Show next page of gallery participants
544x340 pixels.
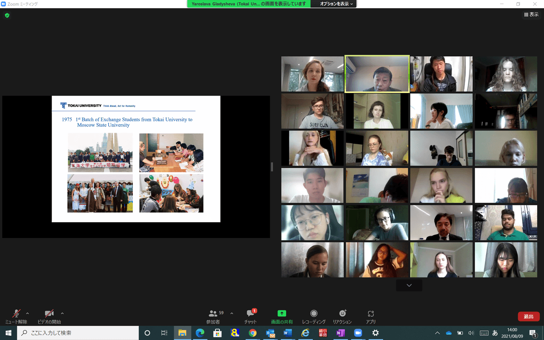(409, 285)
